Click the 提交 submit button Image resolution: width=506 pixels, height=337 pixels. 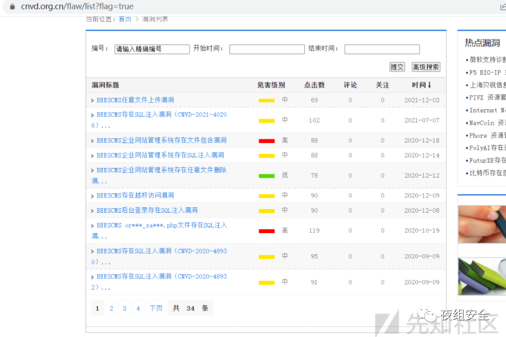pos(397,67)
